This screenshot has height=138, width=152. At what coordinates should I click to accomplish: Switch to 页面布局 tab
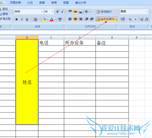click(x=15, y=2)
